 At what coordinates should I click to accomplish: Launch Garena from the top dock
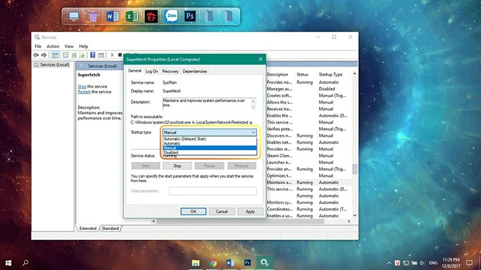(x=151, y=16)
